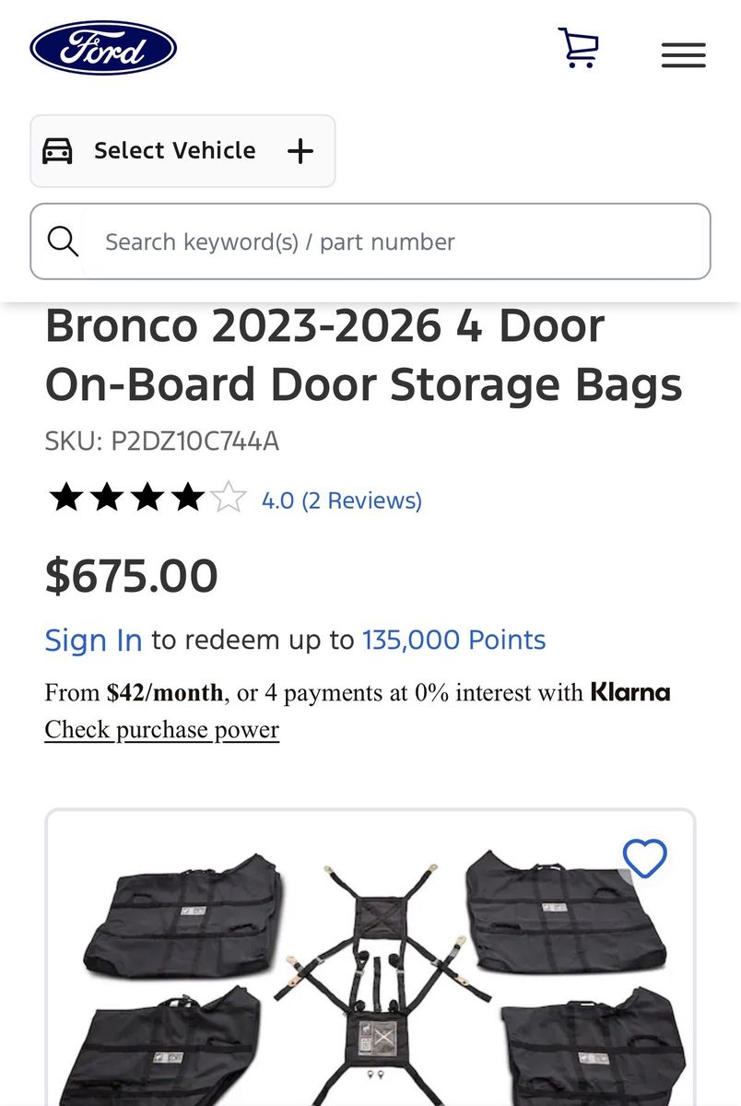
Task: Click the SKU P2DZ10C744A text
Action: point(161,441)
